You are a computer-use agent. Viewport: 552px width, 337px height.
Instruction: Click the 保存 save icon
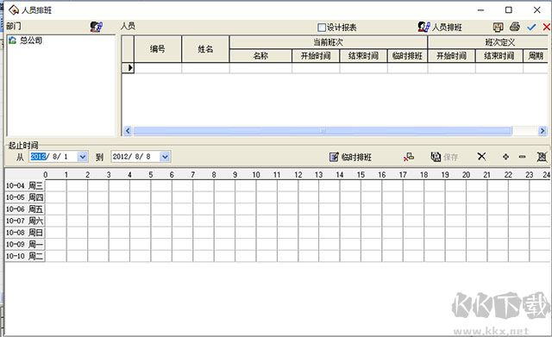(444, 157)
